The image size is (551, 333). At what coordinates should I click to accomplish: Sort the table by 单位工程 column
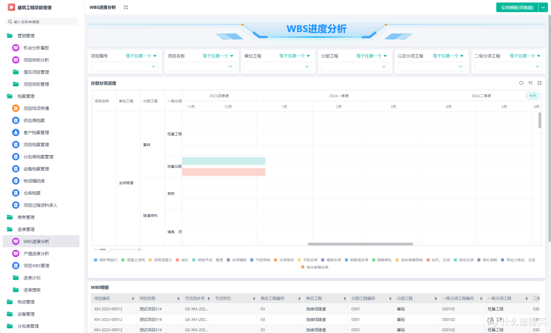coord(345,298)
